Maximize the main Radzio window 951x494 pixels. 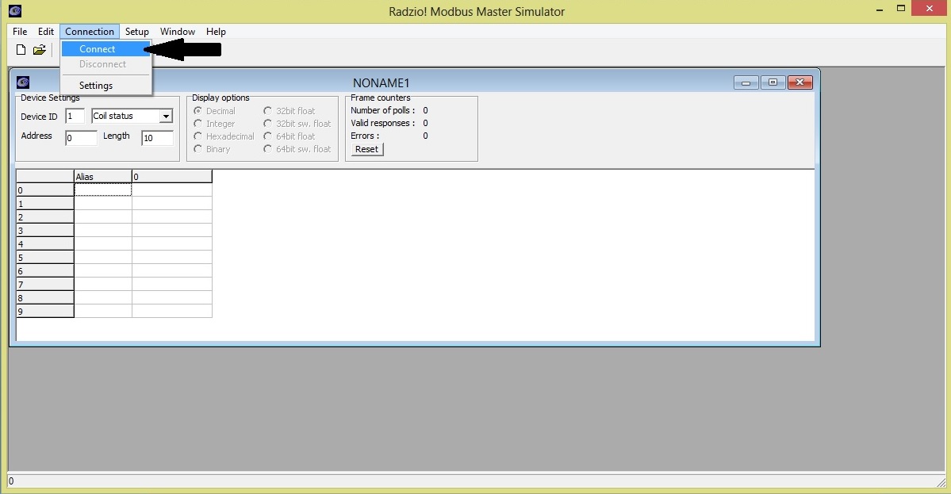pyautogui.click(x=901, y=9)
